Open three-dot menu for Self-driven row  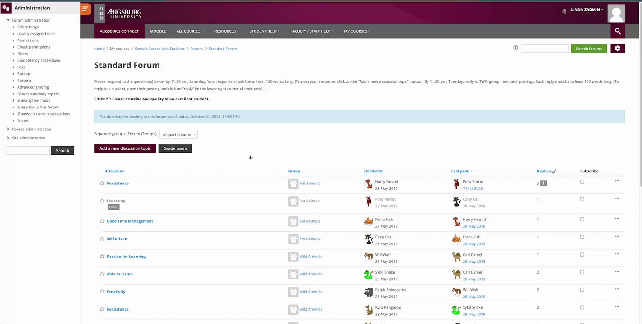click(617, 236)
